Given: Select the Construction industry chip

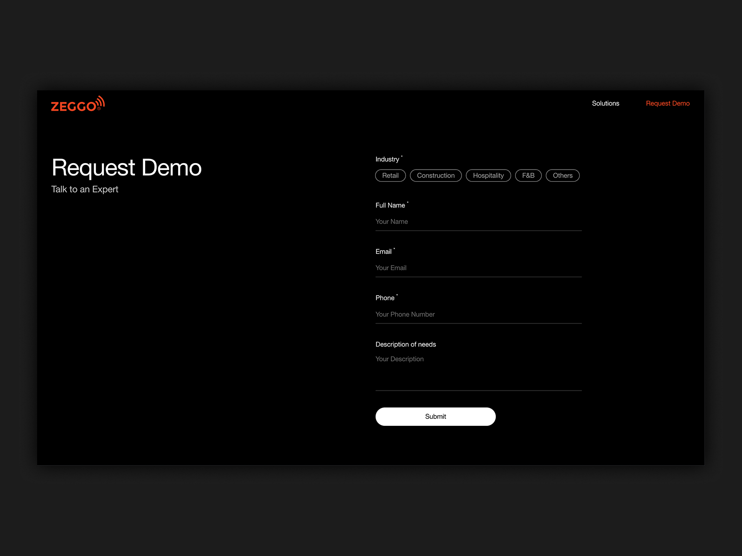Looking at the screenshot, I should 436,176.
